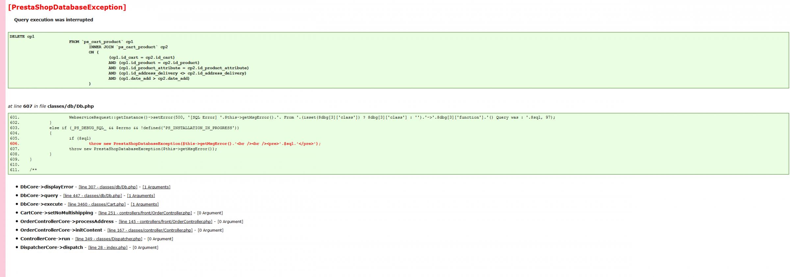
Task: Open link 'line 447 - classes/db/Db.php'
Action: point(92,196)
